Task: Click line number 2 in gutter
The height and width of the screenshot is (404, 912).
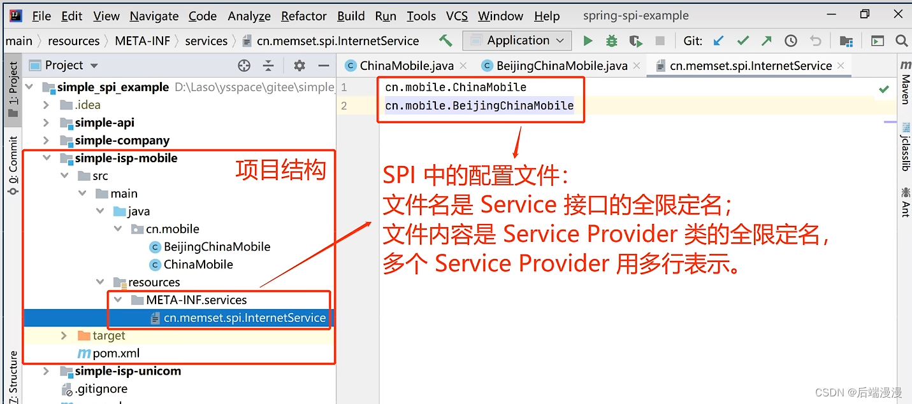Action: [344, 106]
